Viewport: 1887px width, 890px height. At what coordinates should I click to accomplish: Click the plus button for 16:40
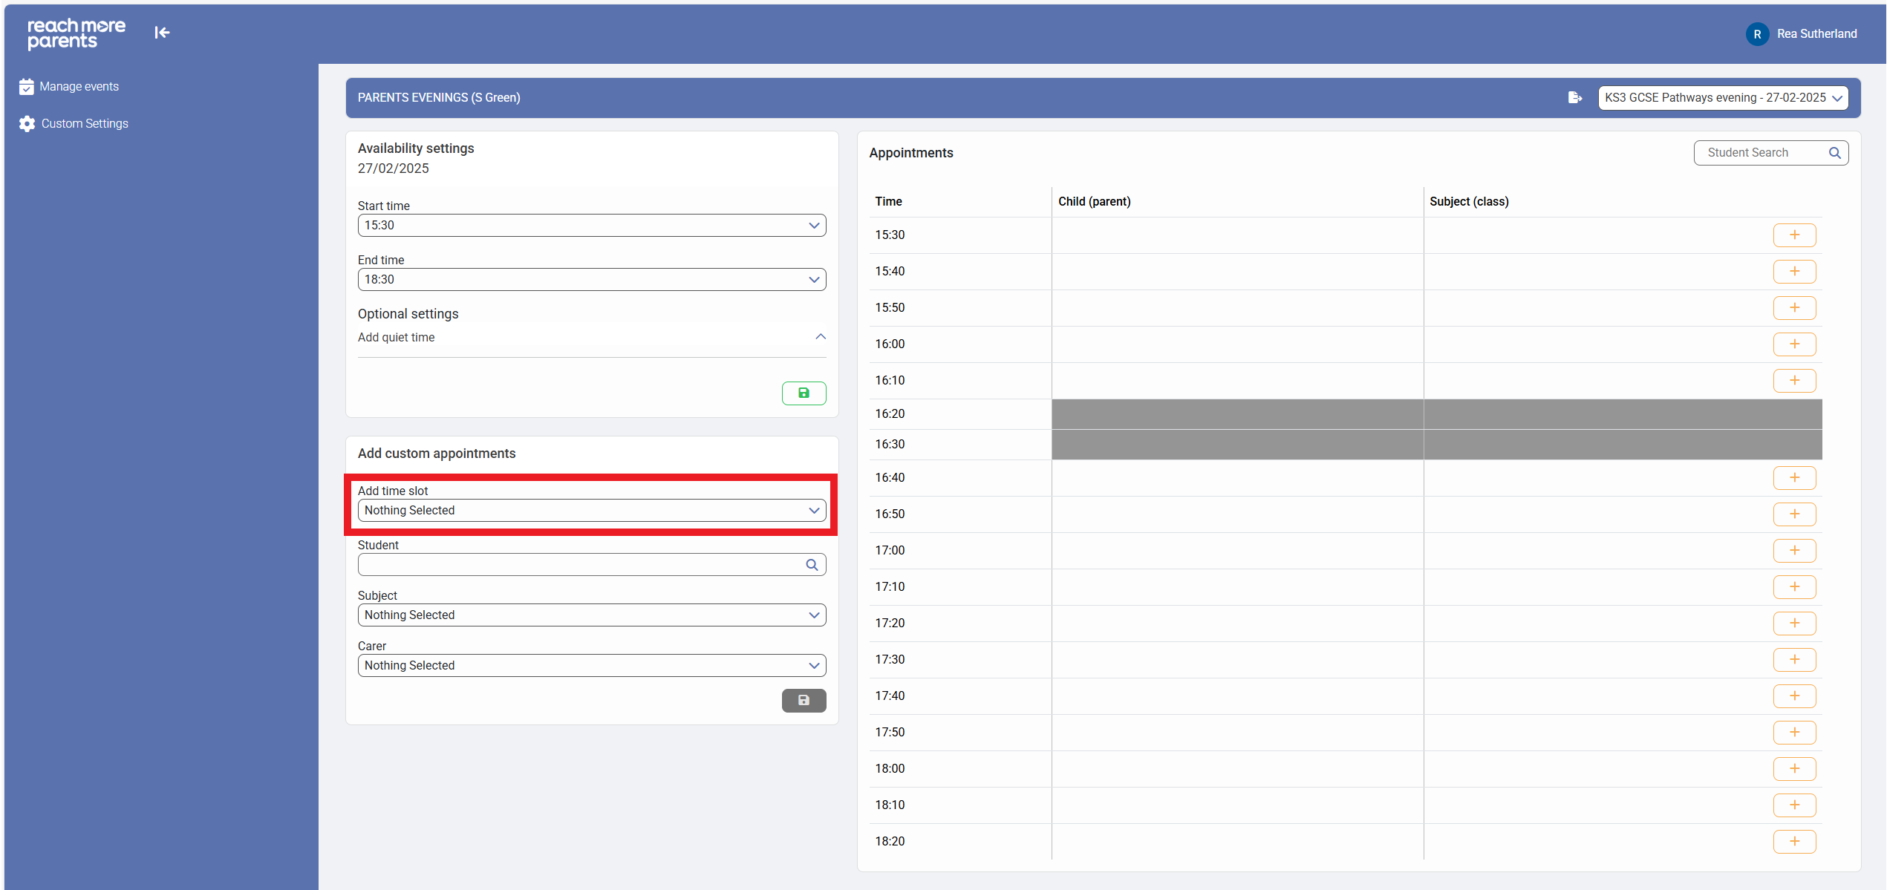coord(1794,478)
